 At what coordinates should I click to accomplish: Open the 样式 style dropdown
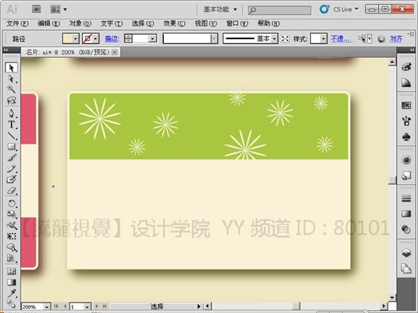(x=324, y=39)
